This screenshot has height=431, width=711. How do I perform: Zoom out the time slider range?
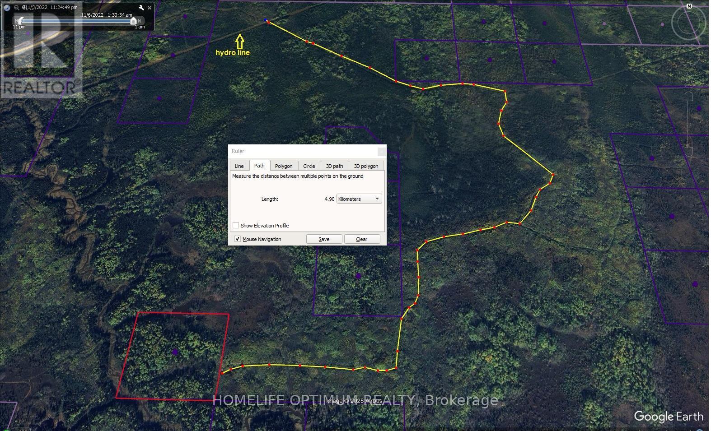point(17,8)
